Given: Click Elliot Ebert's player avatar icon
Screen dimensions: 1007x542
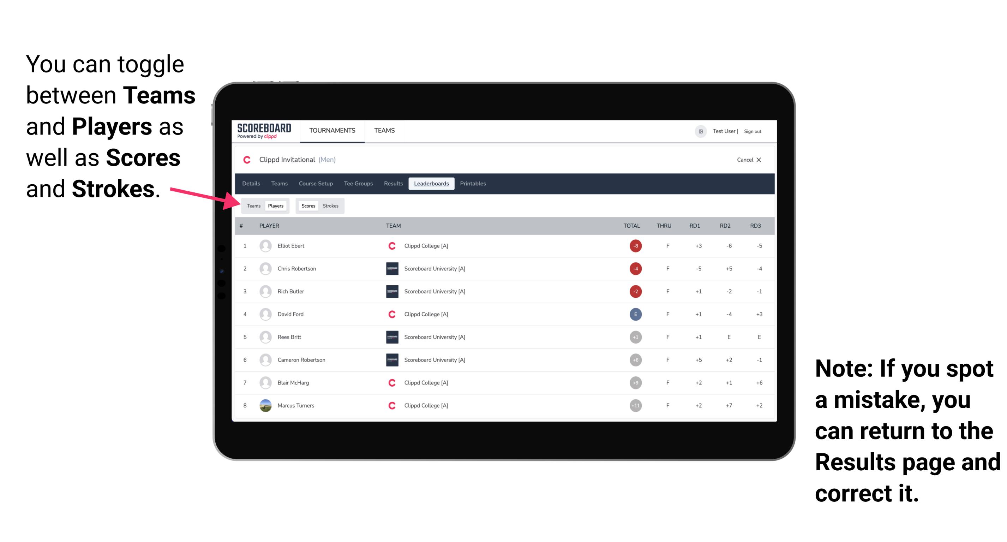Looking at the screenshot, I should [x=265, y=246].
